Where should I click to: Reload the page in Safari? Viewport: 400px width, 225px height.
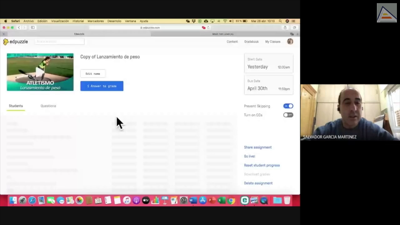click(x=208, y=27)
